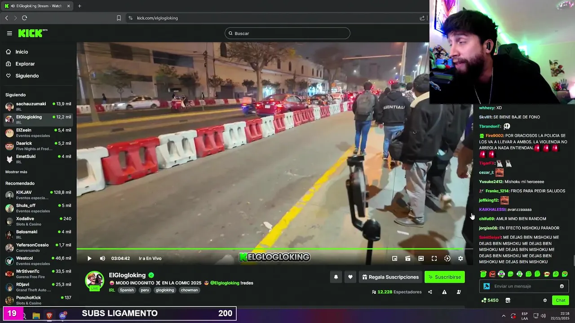The image size is (575, 323).
Task: Open the hamburger menu beside the Kick logo
Action: click(9, 33)
